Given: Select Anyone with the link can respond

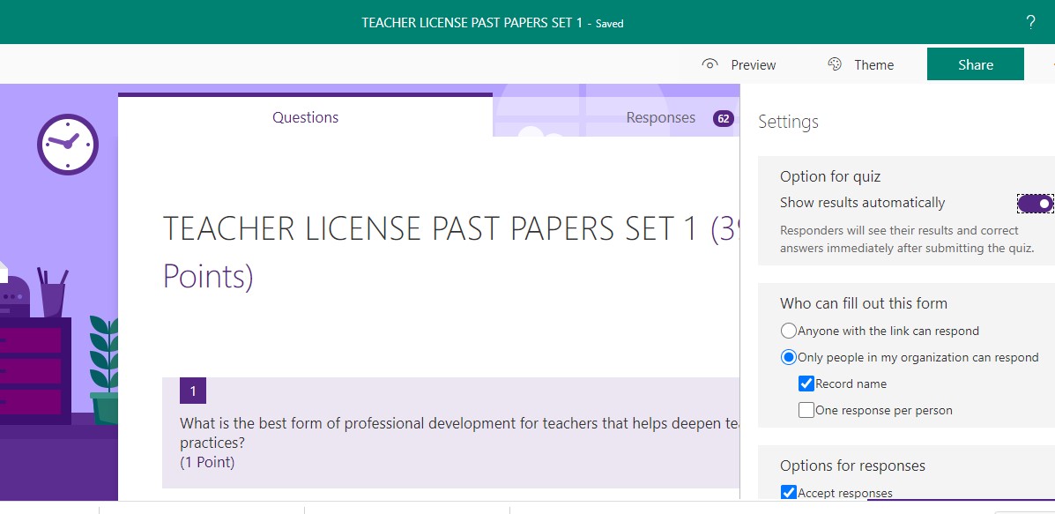Looking at the screenshot, I should [789, 331].
